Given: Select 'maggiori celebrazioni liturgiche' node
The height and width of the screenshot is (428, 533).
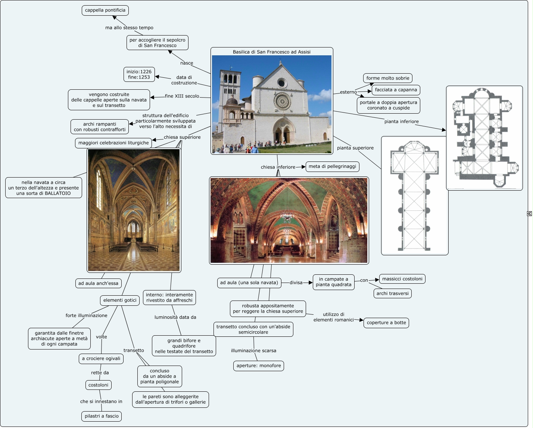Looking at the screenshot, I should coord(113,143).
